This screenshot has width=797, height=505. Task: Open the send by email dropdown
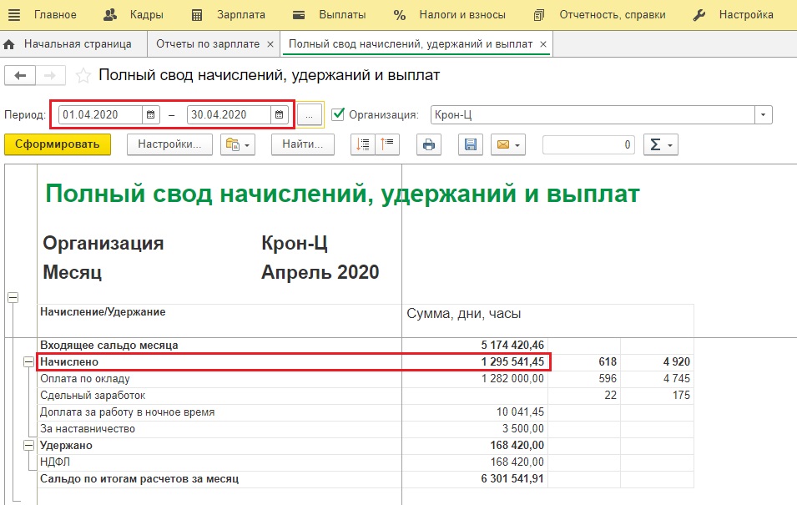[508, 144]
